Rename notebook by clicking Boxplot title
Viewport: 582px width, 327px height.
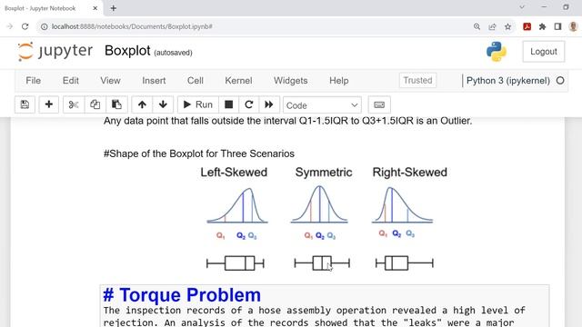point(127,51)
